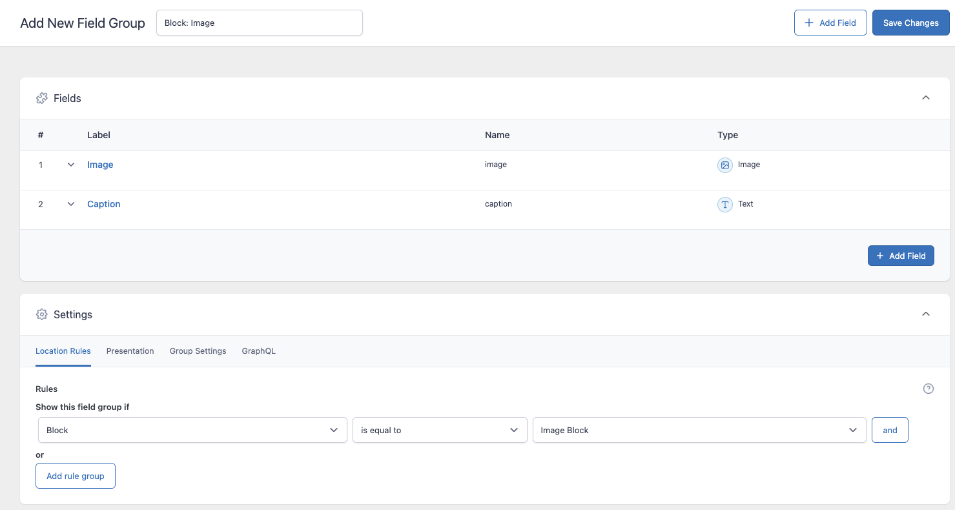Add an 'and' rule condition
This screenshot has width=955, height=510.
tap(890, 430)
